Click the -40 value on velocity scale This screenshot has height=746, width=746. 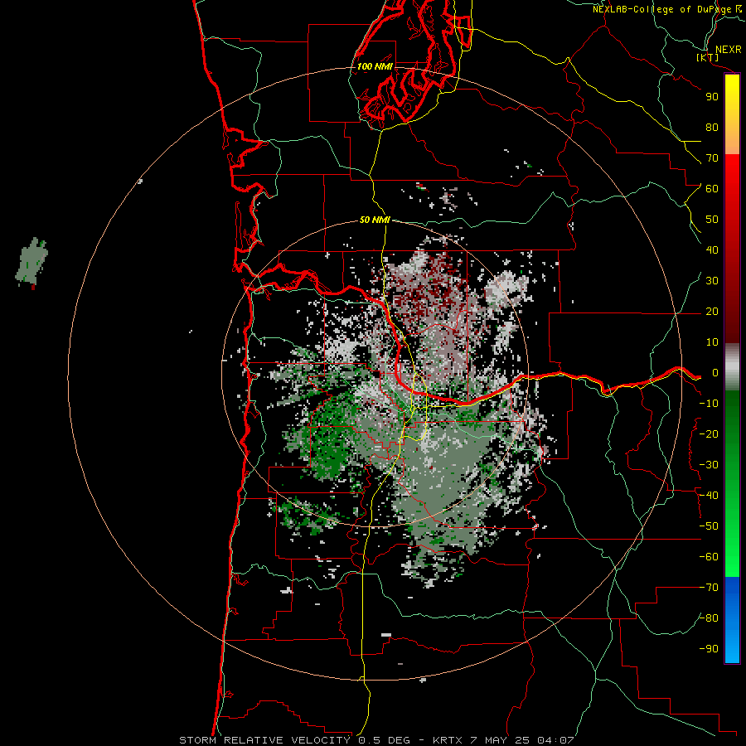pyautogui.click(x=709, y=496)
